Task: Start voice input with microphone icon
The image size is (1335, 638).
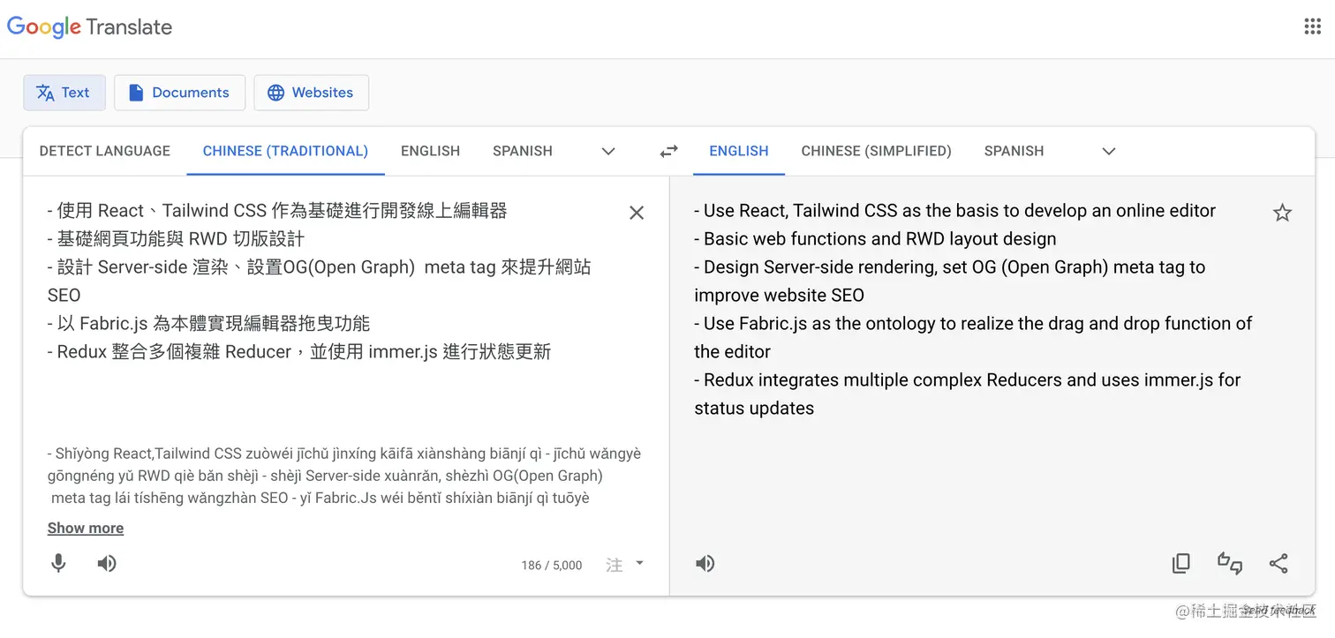Action: (x=58, y=563)
